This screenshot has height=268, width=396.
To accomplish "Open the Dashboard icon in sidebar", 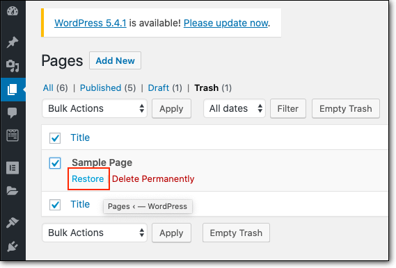I will pyautogui.click(x=13, y=11).
